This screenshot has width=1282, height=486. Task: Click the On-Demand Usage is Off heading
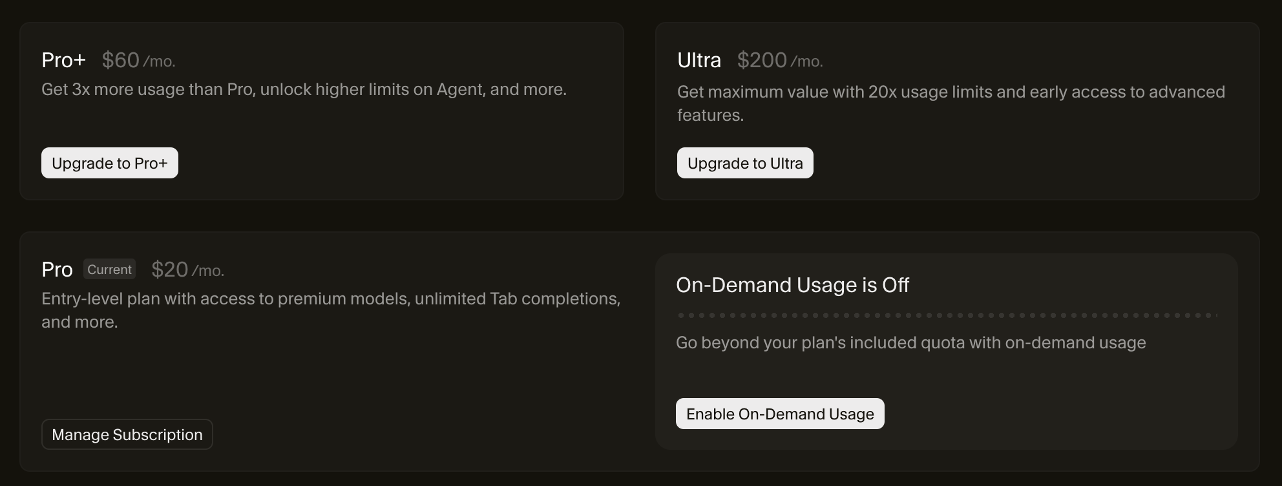(x=792, y=285)
